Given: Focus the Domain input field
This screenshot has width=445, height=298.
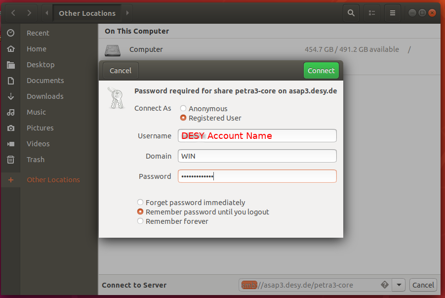Looking at the screenshot, I should 257,156.
